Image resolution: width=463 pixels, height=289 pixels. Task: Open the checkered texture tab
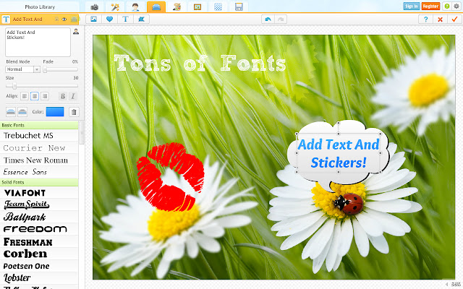(218, 7)
